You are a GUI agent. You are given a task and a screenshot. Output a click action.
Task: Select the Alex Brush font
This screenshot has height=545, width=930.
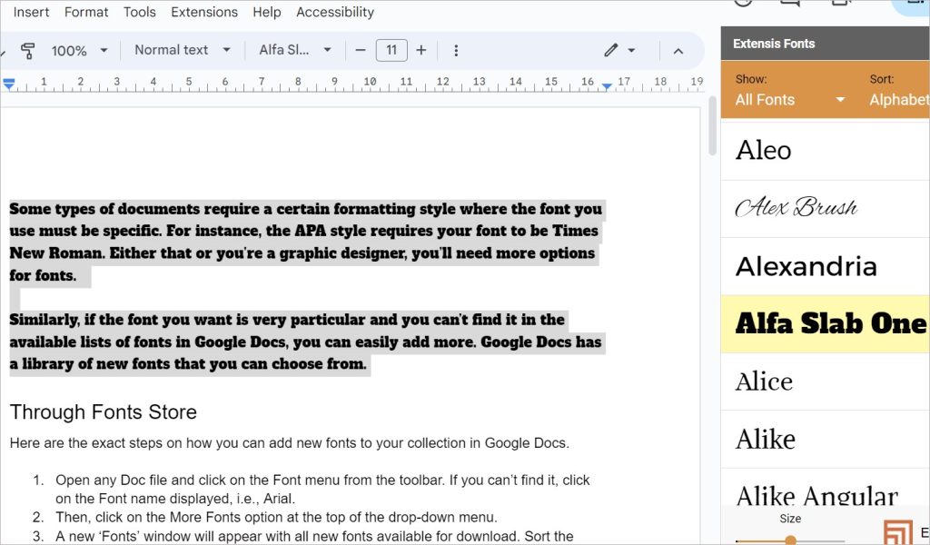point(796,208)
